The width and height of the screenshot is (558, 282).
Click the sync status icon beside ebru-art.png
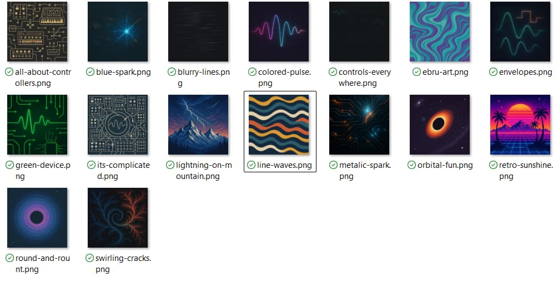[x=416, y=72]
